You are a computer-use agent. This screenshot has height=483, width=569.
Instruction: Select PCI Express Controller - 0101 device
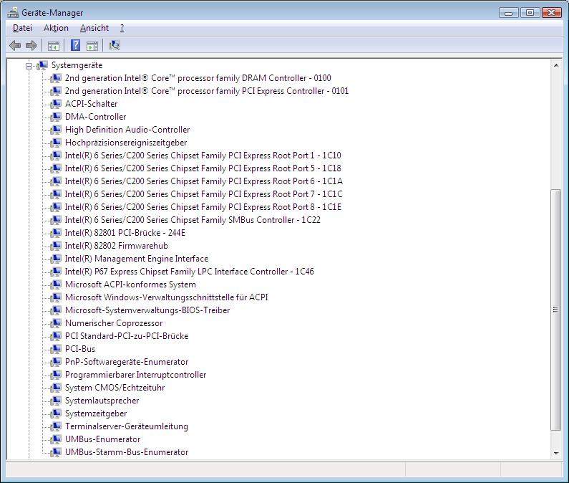coord(206,91)
